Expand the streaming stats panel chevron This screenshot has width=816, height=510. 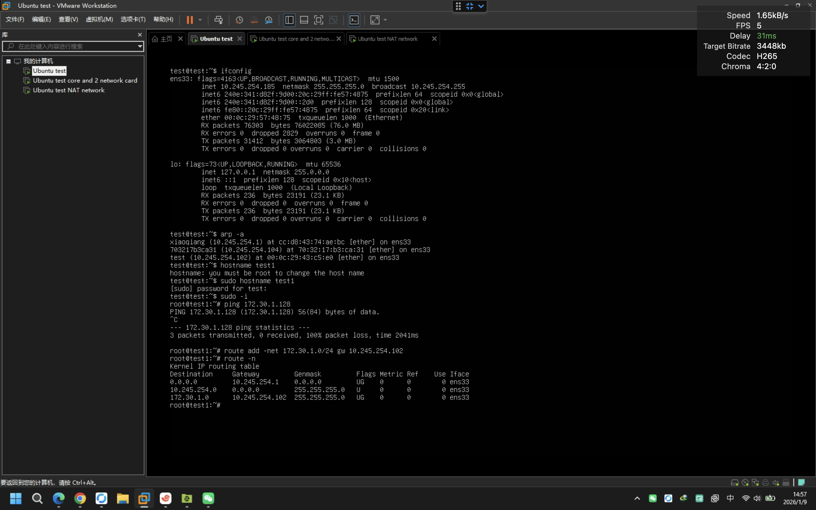click(x=481, y=6)
